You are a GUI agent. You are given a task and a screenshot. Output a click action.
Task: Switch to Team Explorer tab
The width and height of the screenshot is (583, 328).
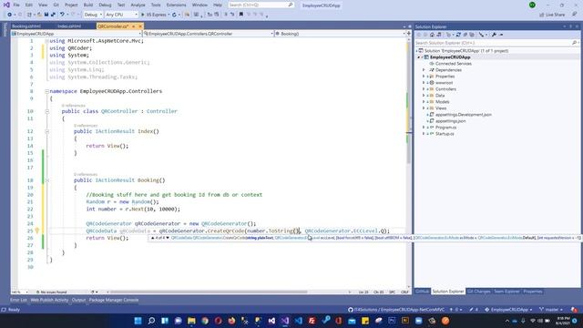pos(506,292)
